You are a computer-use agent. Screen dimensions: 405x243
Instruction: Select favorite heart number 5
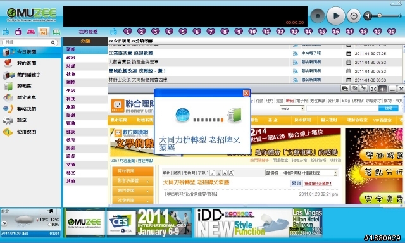tap(183, 32)
